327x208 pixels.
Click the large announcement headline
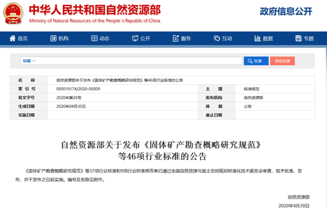click(x=162, y=150)
